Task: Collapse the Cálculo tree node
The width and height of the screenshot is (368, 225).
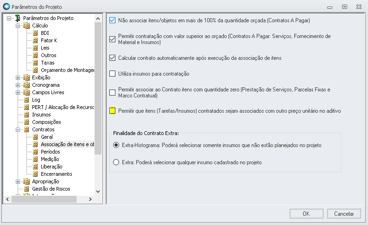Action: click(18, 26)
